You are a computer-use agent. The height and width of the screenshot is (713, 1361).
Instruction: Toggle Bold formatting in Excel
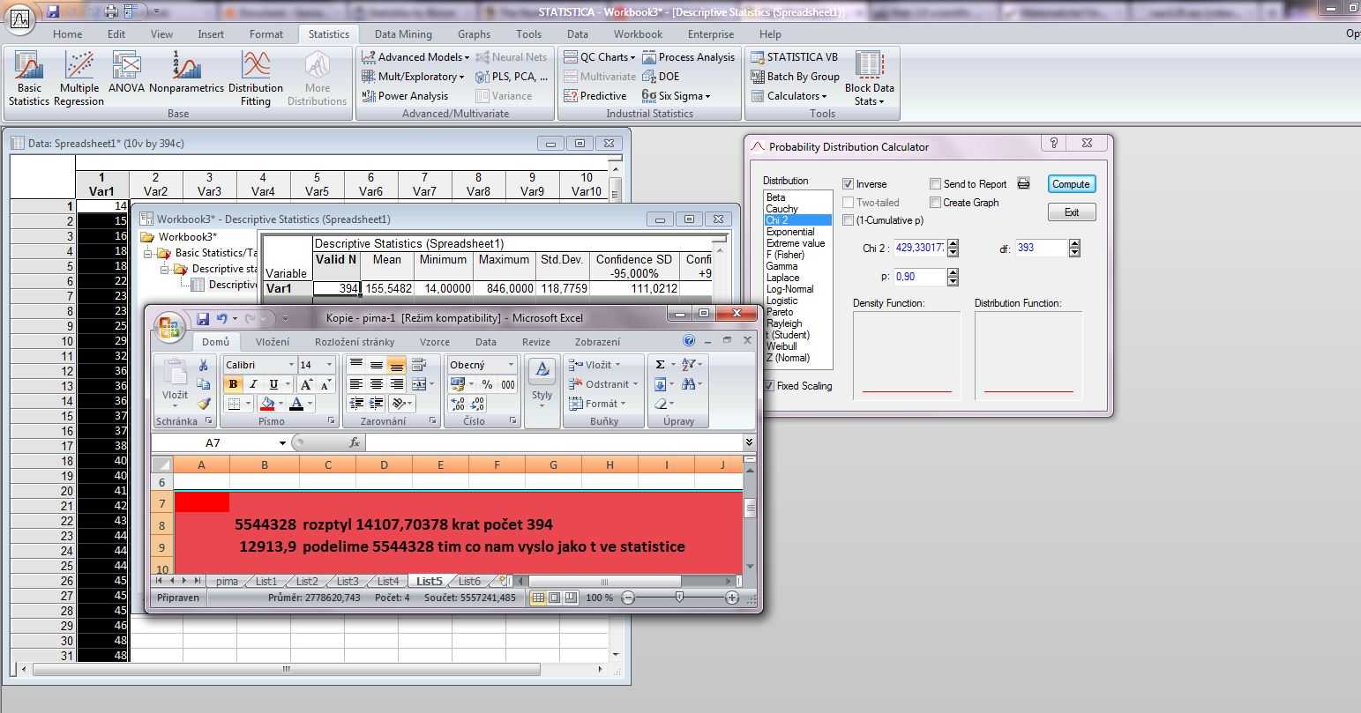pos(233,384)
